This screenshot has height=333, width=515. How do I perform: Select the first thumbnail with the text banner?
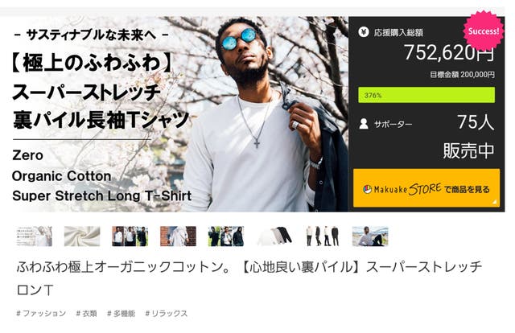pyautogui.click(x=34, y=236)
